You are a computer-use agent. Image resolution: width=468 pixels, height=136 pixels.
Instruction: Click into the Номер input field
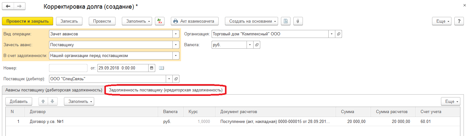coord(68,68)
